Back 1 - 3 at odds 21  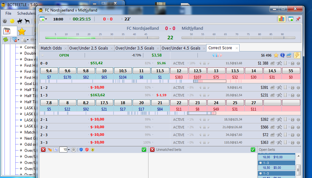pyautogui.click(x=160, y=103)
